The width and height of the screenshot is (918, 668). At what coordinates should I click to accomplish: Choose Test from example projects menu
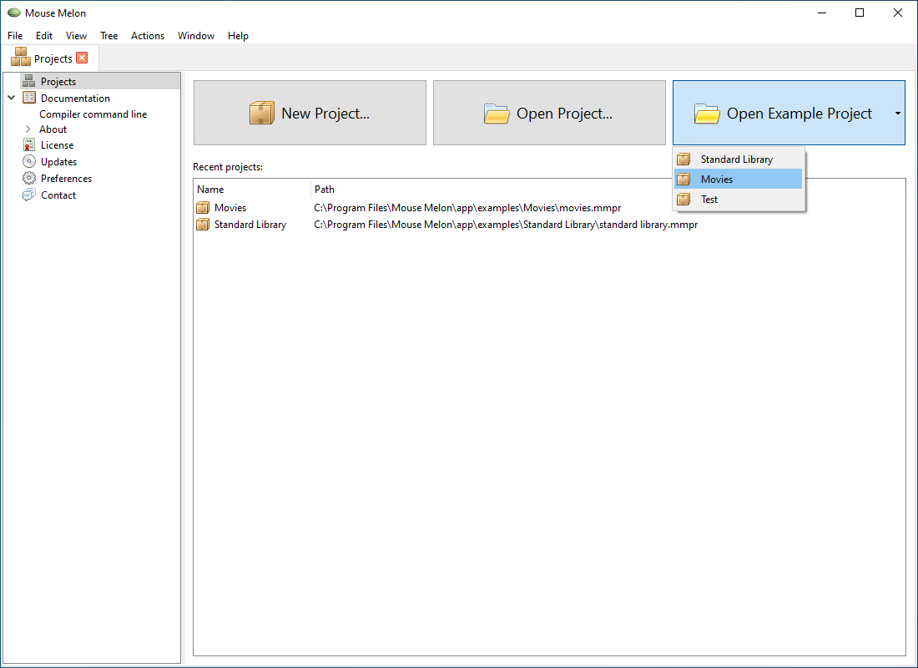click(x=739, y=200)
